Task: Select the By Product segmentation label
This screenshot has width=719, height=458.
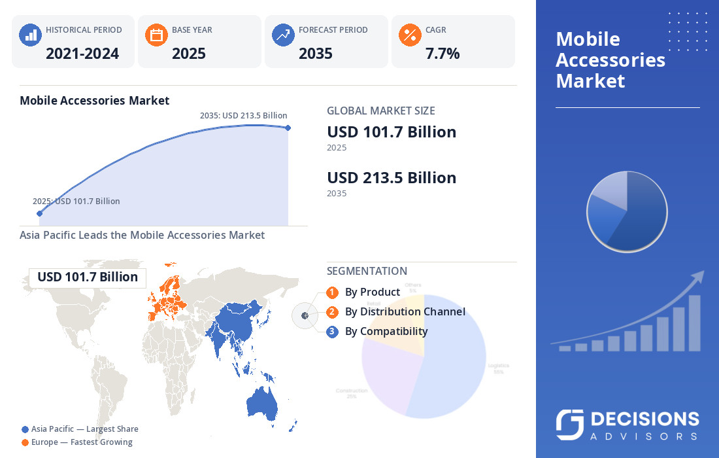Action: pos(373,292)
